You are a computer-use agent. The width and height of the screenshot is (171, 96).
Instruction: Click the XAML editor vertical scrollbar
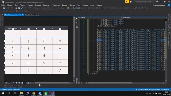point(166,48)
